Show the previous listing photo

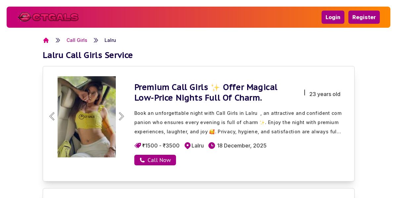pos(52,116)
